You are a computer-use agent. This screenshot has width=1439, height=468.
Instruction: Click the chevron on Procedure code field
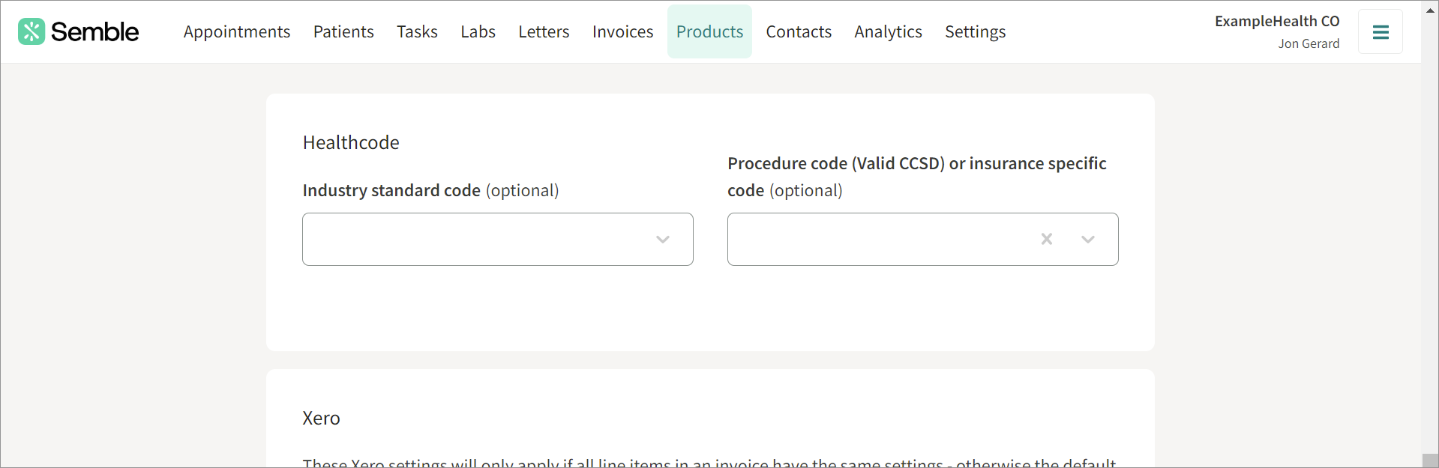tap(1087, 239)
